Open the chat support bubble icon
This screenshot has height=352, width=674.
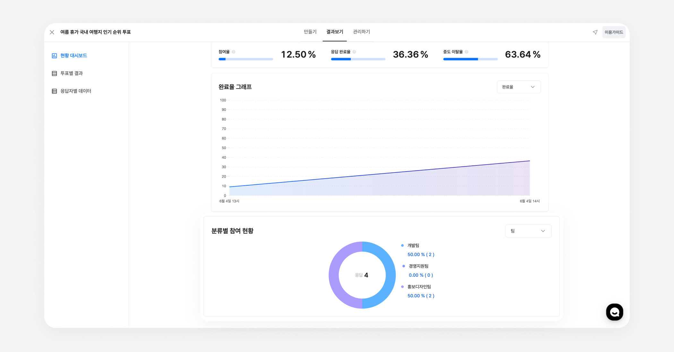coord(614,312)
